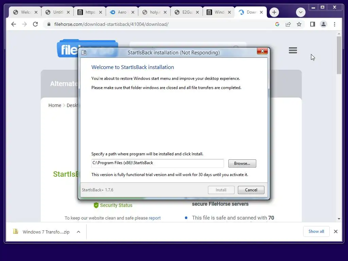Share this page via share icon
The width and height of the screenshot is (348, 261).
(x=288, y=24)
